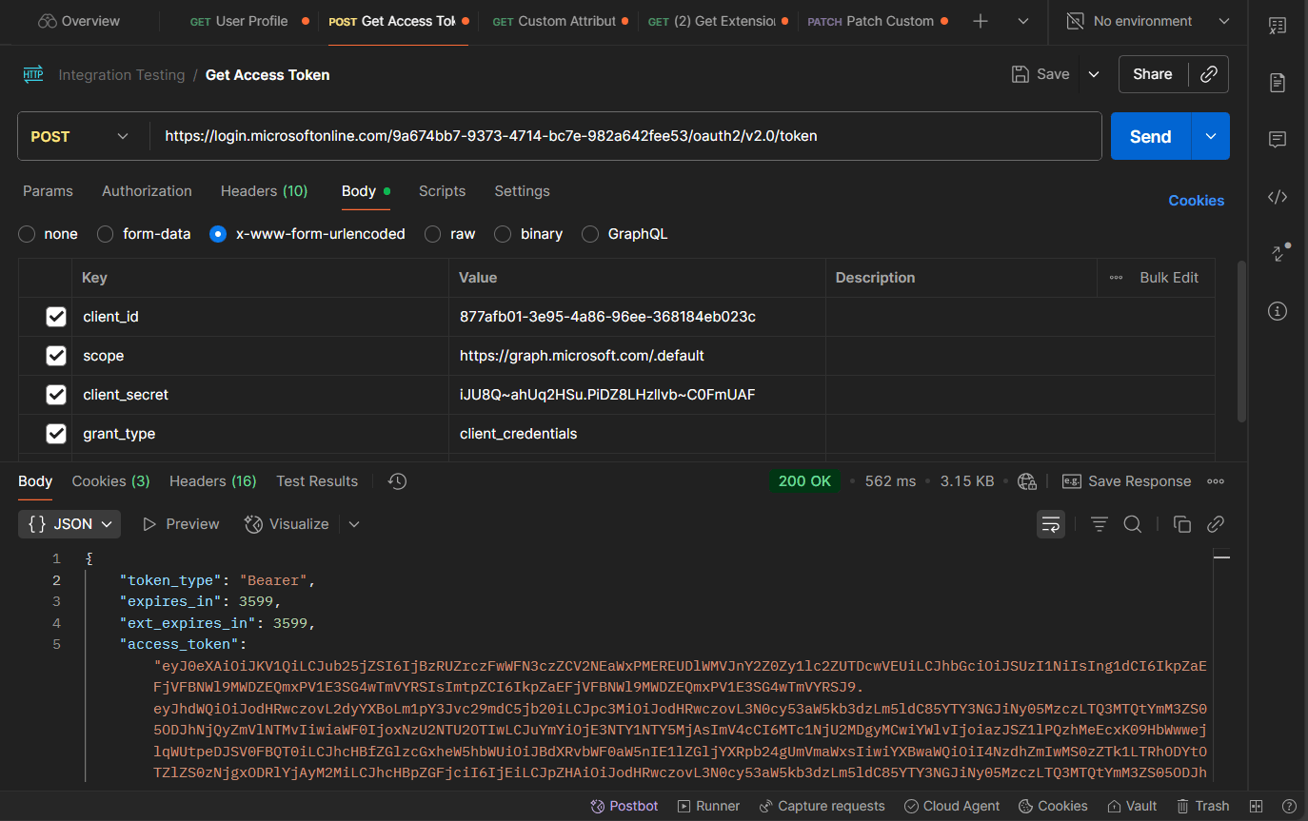The width and height of the screenshot is (1308, 821).
Task: Uncheck the grant_type row checkbox
Action: coord(56,434)
